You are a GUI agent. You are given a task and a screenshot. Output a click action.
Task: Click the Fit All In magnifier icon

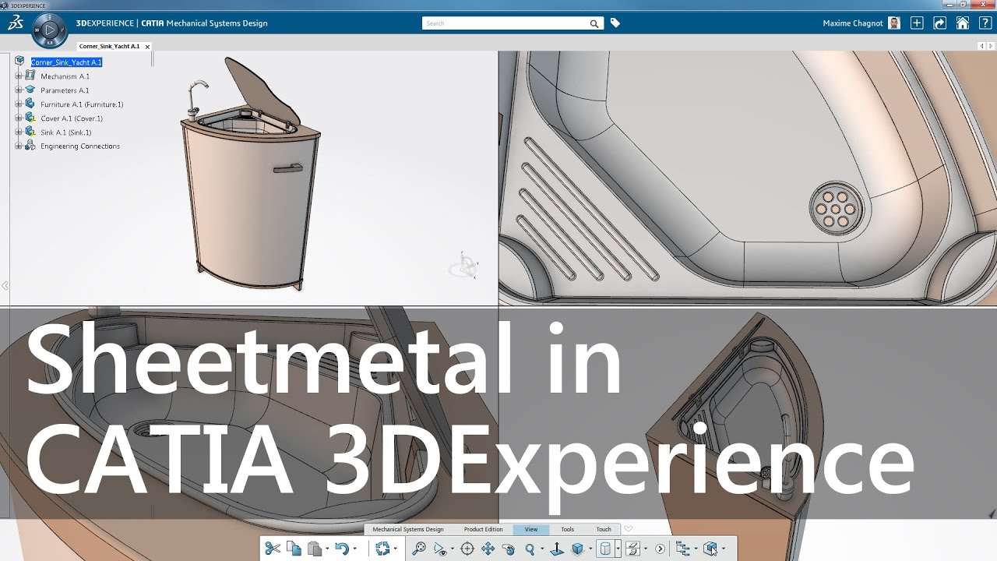click(x=419, y=549)
